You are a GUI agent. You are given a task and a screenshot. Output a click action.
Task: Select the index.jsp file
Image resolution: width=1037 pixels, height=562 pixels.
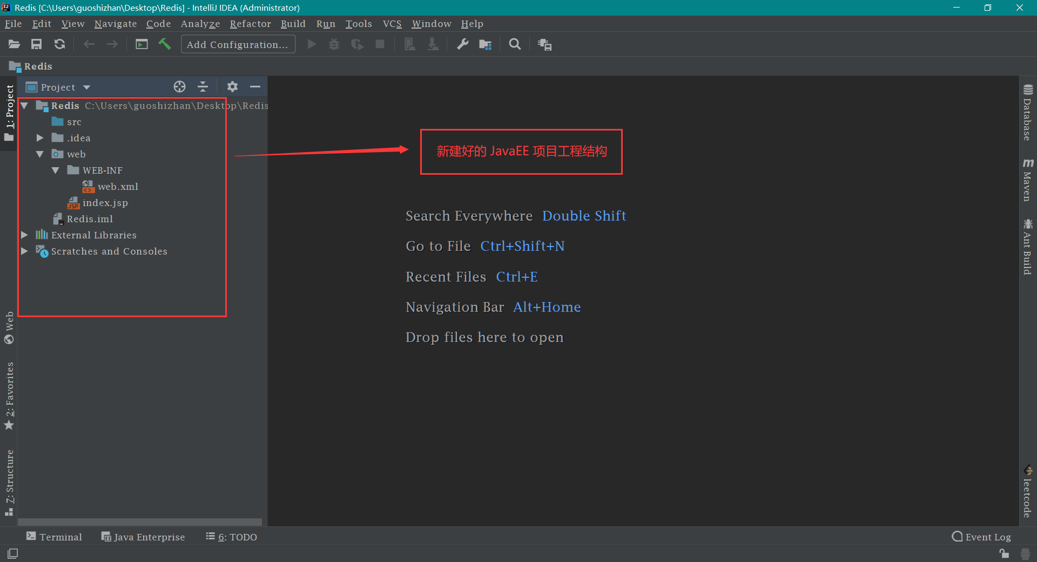[x=105, y=203]
